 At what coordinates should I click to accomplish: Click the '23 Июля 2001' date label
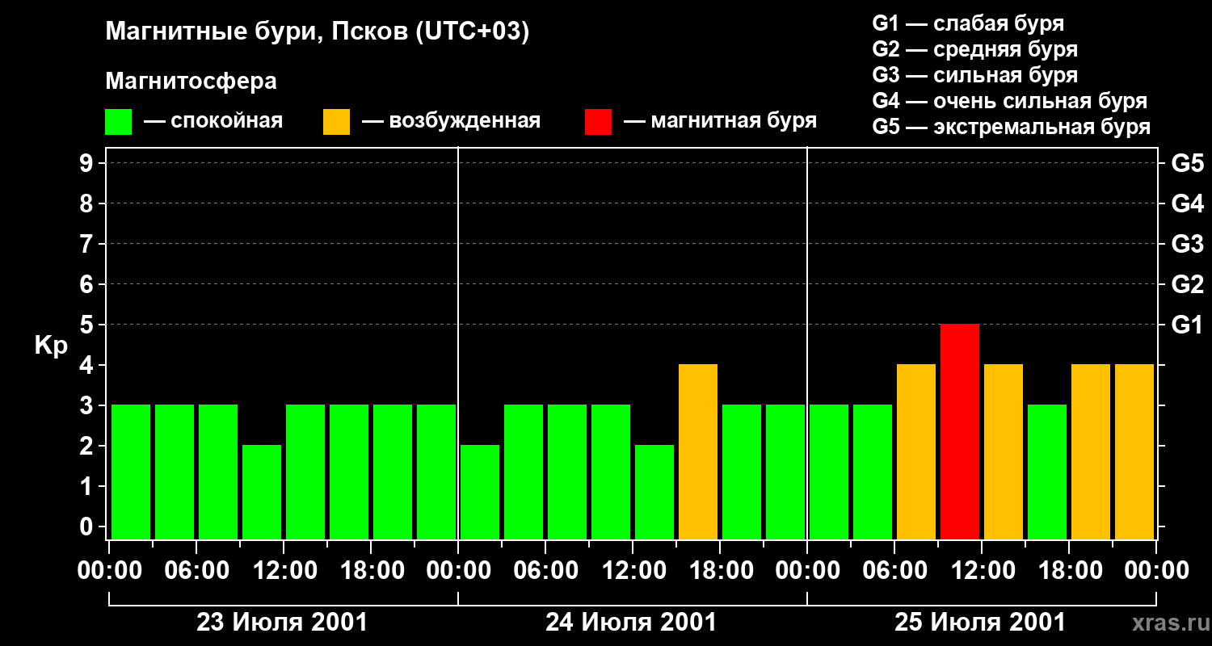click(x=283, y=623)
